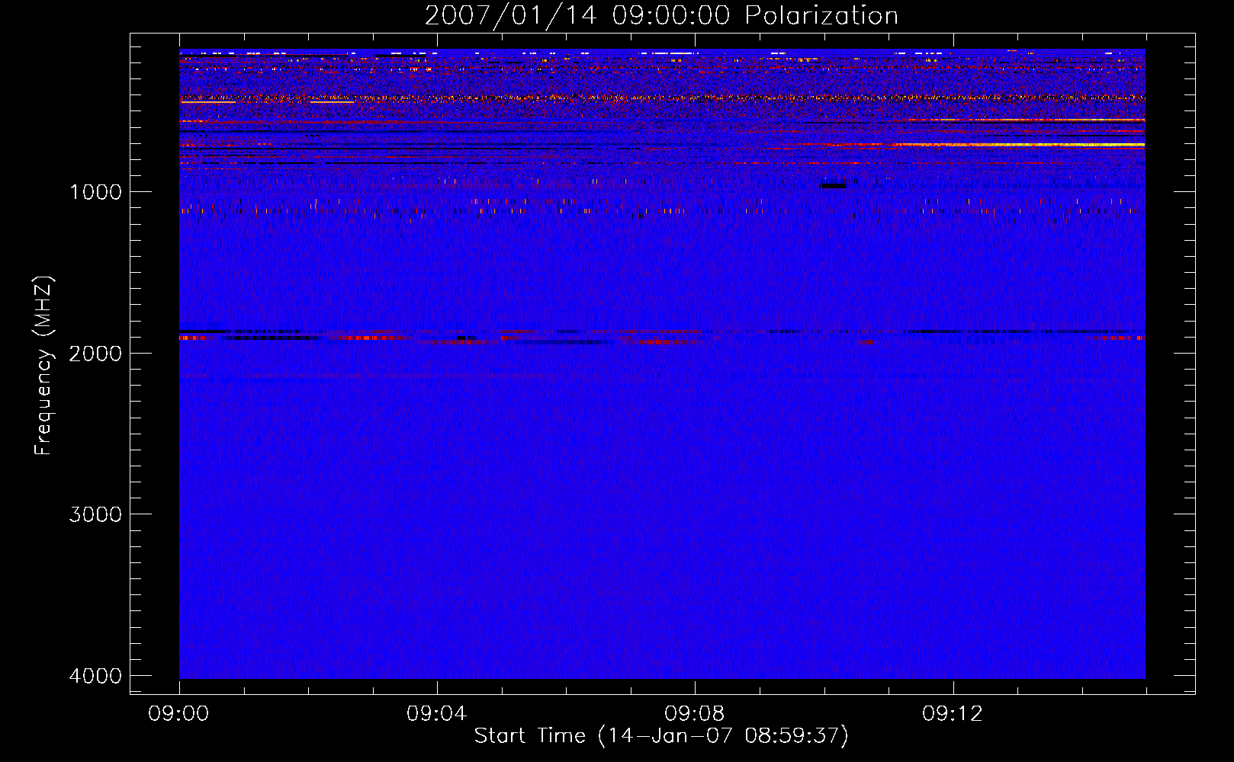1234x762 pixels.
Task: Click the 4000 frequency tick label
Action: (95, 675)
